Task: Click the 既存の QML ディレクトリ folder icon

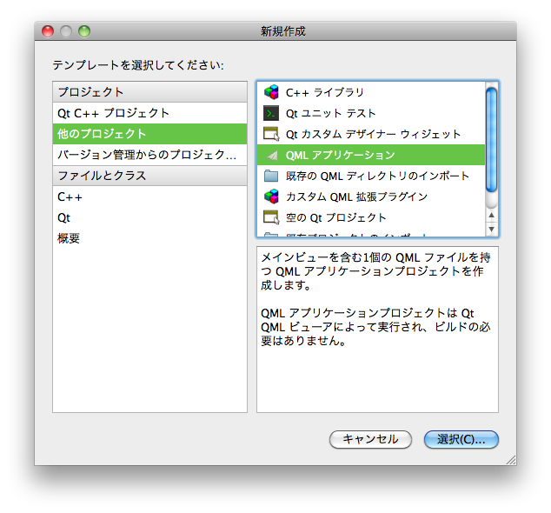Action: (271, 176)
